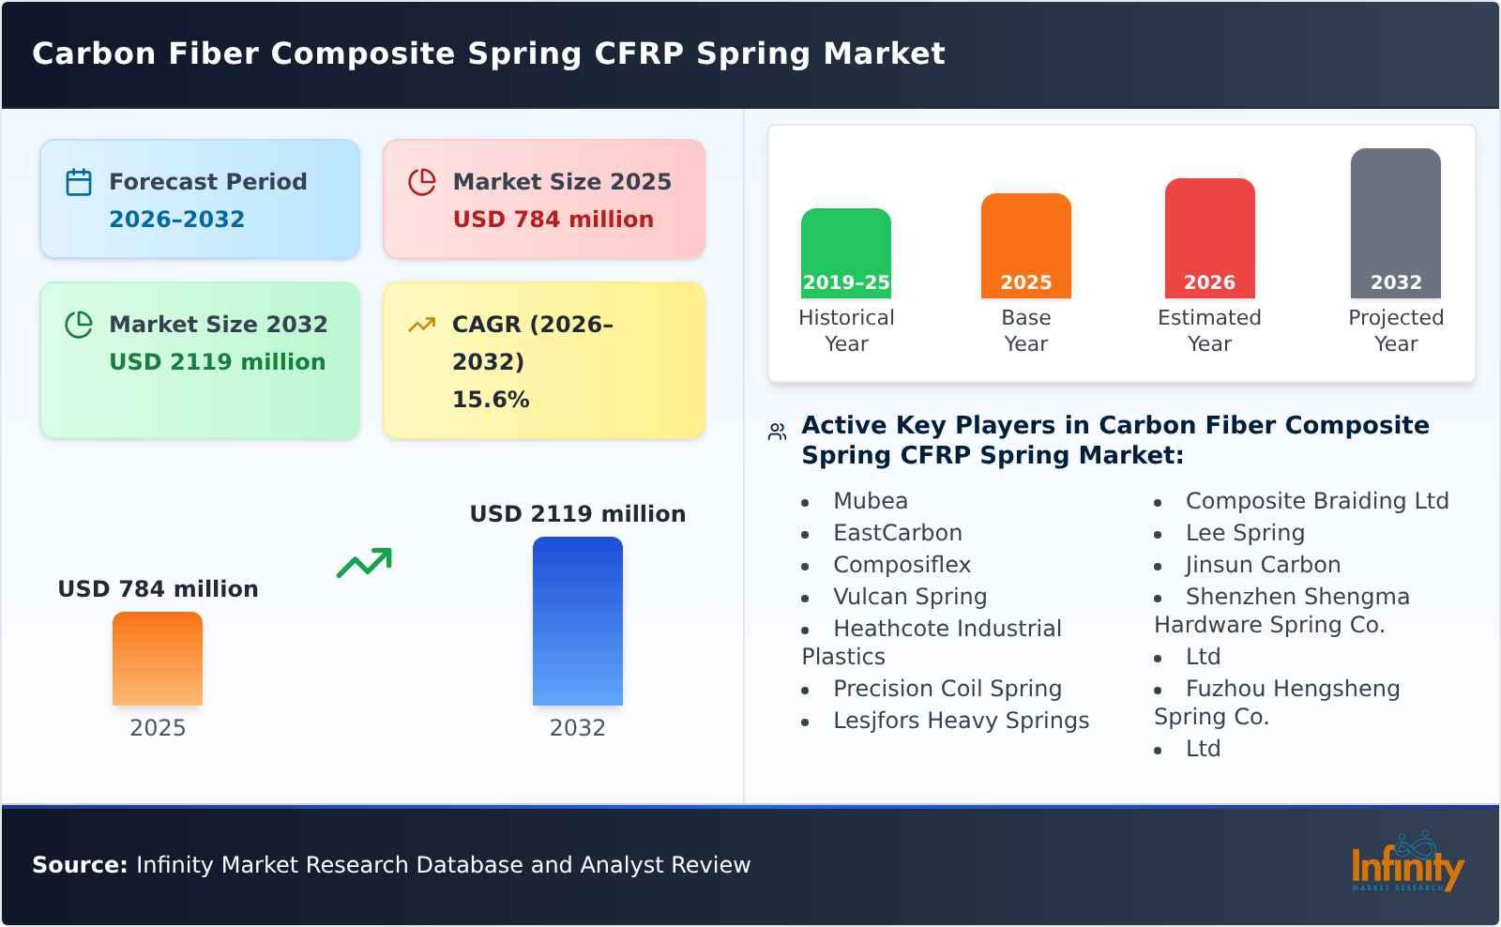Click 'Composiflex' in the key players list
The width and height of the screenshot is (1501, 927).
pos(902,565)
